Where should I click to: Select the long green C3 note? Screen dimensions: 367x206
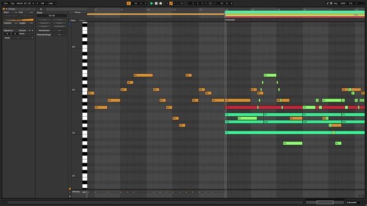[x=295, y=132]
